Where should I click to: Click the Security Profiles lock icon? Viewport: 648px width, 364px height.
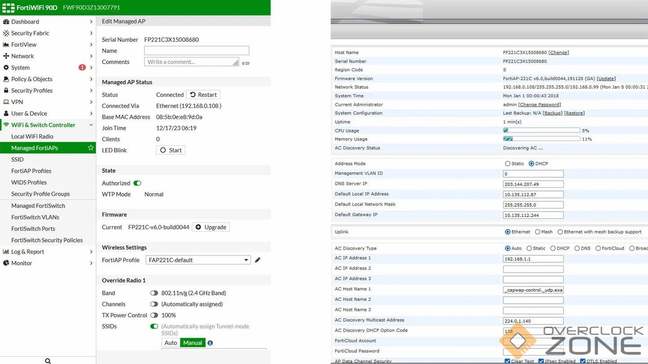coord(6,91)
